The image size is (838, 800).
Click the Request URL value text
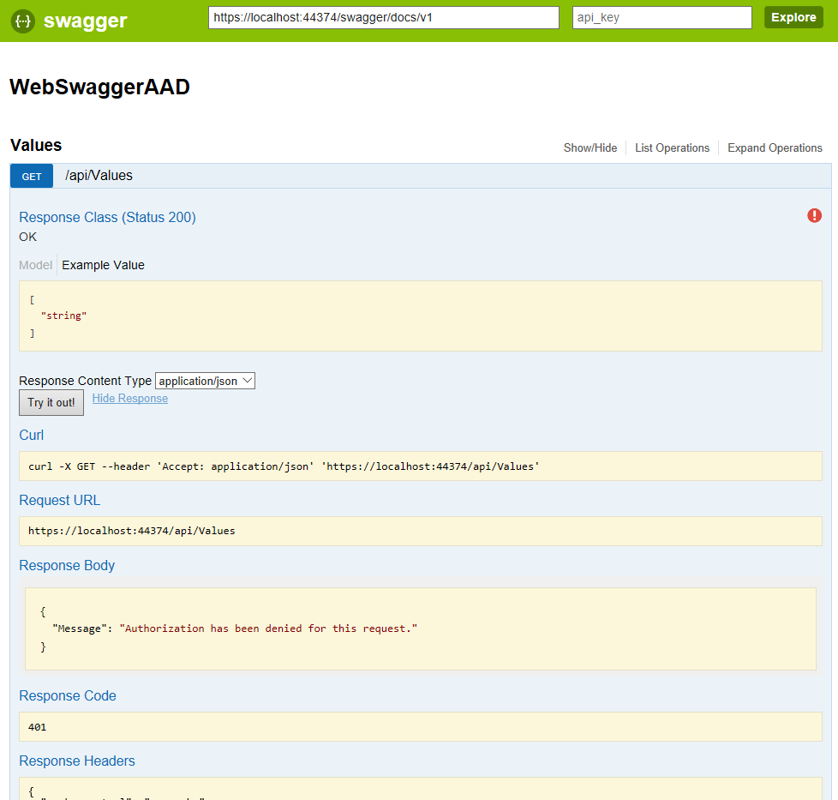[x=131, y=531]
